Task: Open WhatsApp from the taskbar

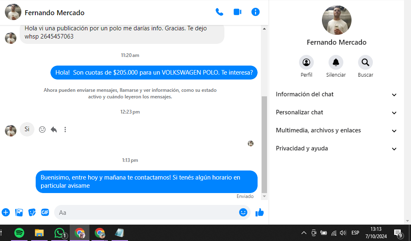Action: pos(59,233)
